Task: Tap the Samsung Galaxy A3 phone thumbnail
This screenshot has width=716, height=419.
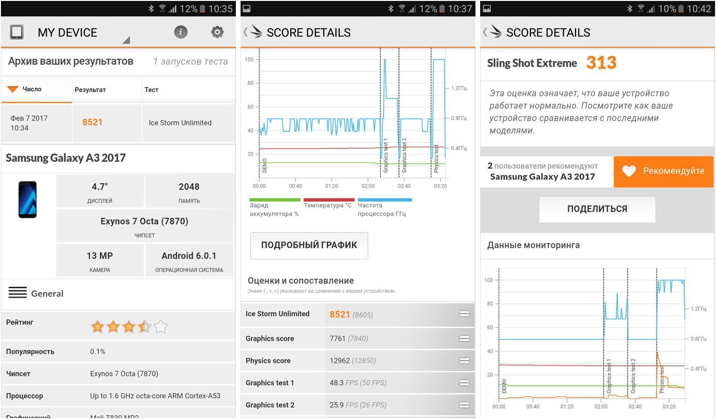Action: (x=28, y=200)
